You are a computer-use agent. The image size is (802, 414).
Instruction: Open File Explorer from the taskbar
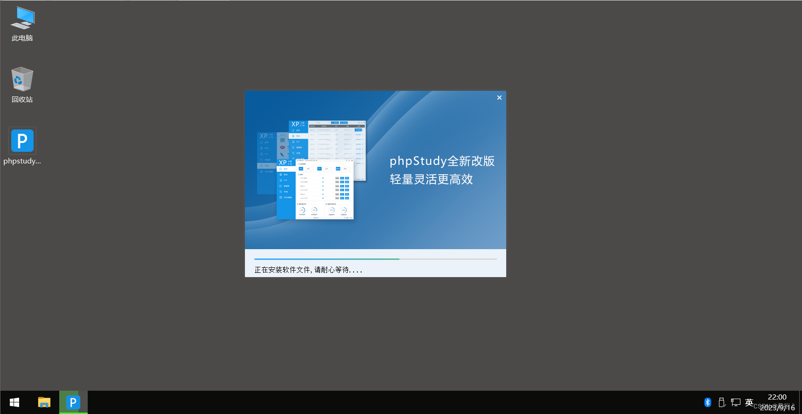coord(44,402)
